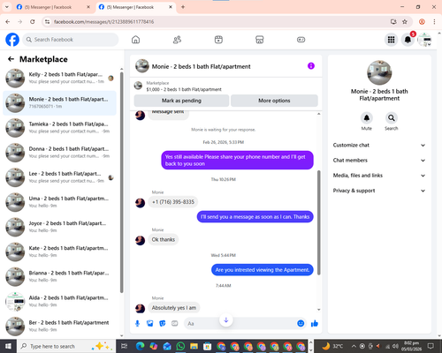Image resolution: width=442 pixels, height=353 pixels.
Task: Open the emoji picker in composer
Action: coord(301,324)
